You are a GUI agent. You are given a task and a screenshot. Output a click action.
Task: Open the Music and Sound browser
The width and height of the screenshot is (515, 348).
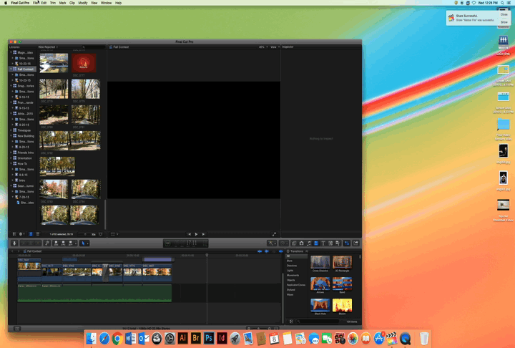coord(308,243)
